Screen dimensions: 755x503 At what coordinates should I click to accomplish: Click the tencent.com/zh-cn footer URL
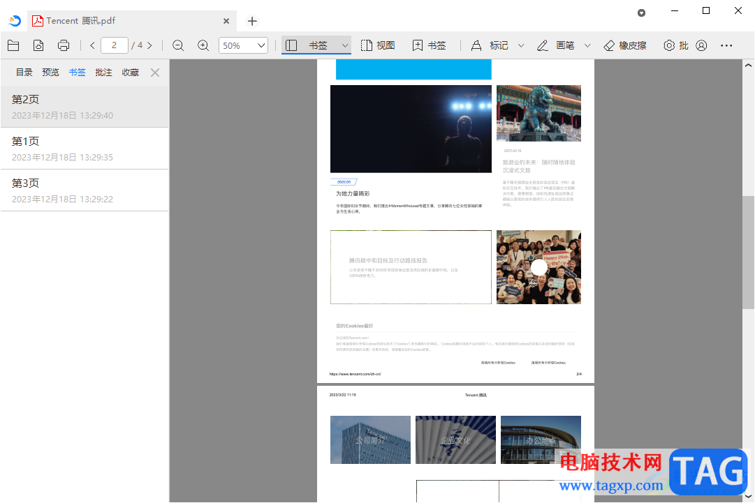coord(355,374)
